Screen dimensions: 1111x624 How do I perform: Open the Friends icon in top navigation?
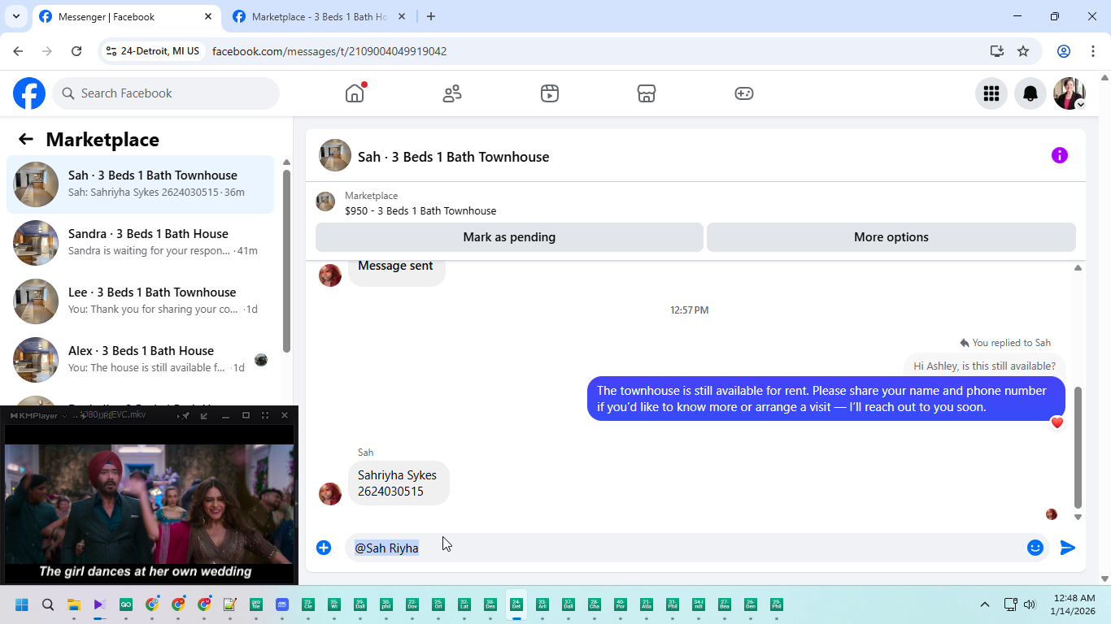[452, 93]
